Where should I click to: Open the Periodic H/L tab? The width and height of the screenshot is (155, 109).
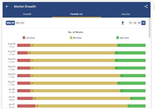[77, 14]
